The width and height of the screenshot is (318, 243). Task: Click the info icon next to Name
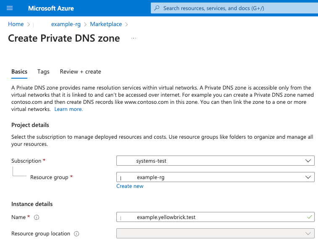pos(37,217)
